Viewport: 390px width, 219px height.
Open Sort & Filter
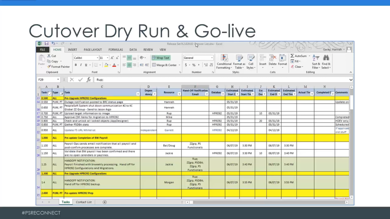click(x=315, y=61)
